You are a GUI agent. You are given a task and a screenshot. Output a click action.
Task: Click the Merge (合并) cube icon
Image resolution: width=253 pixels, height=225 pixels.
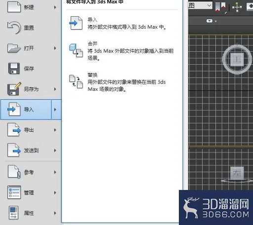76,50
